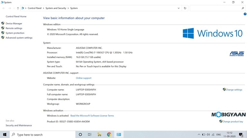Click the Forward navigation arrow
This screenshot has height=138, width=247.
pyautogui.click(x=10, y=8)
